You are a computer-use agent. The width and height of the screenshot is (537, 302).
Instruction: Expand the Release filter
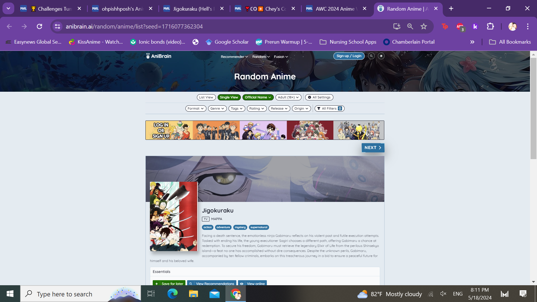point(279,108)
